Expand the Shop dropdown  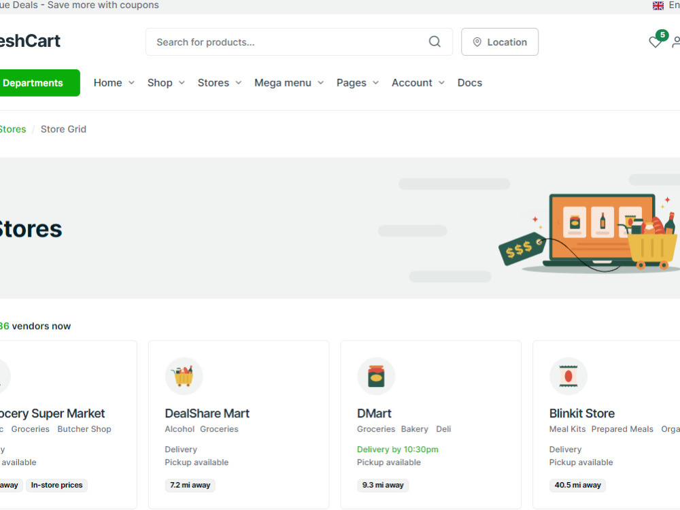pyautogui.click(x=165, y=82)
